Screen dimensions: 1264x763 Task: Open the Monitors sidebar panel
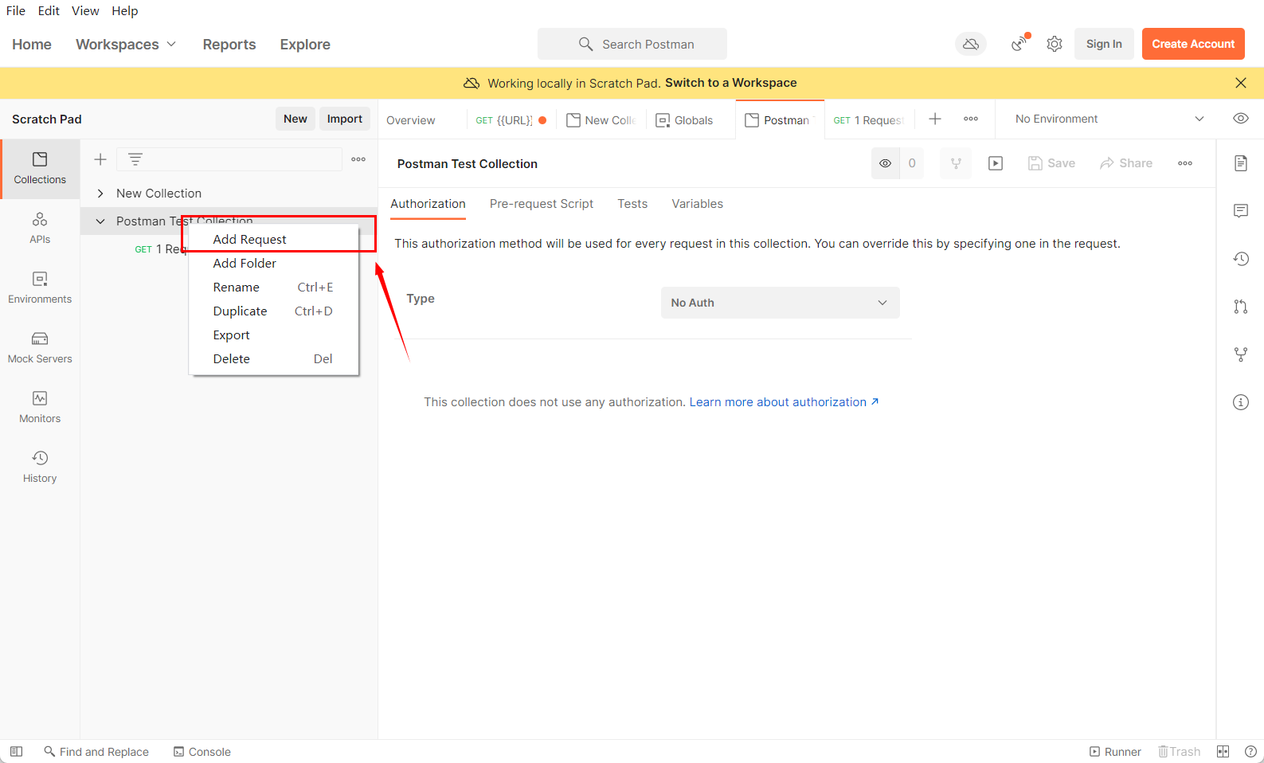(x=40, y=407)
